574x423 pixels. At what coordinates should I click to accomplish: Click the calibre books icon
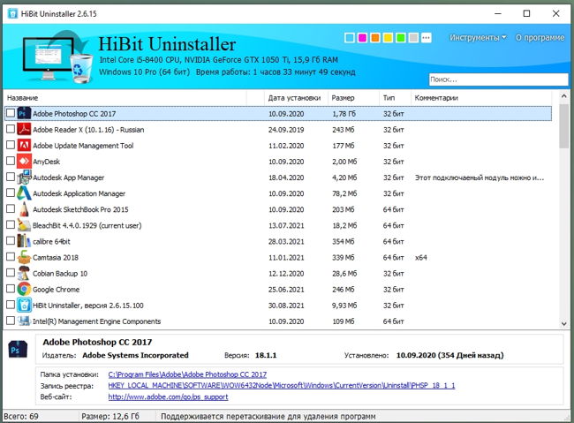(24, 241)
